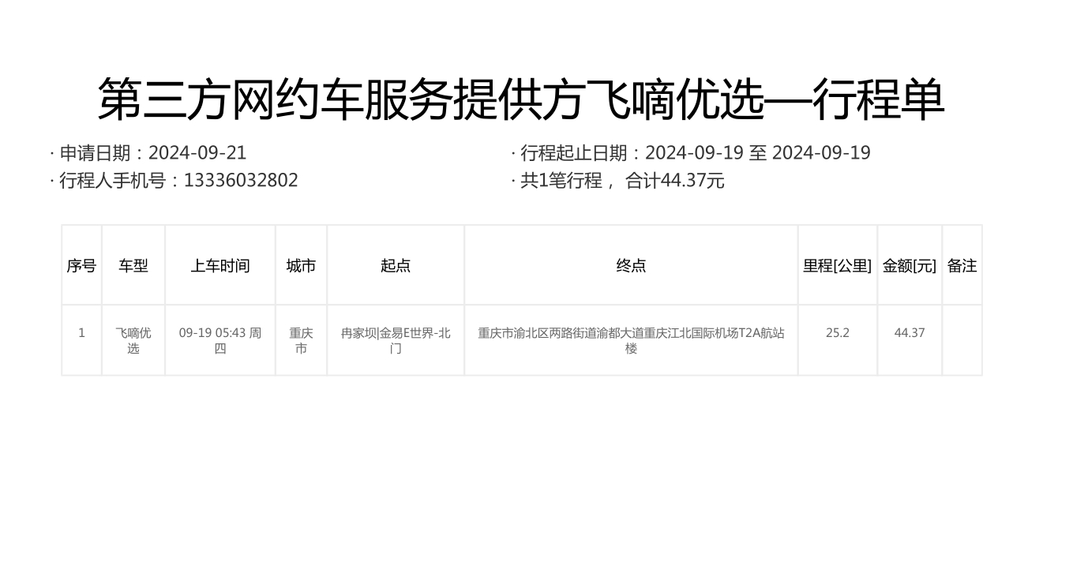Click the document title 飞嘀优选—行程单
This screenshot has height=588, width=1073.
click(x=521, y=100)
